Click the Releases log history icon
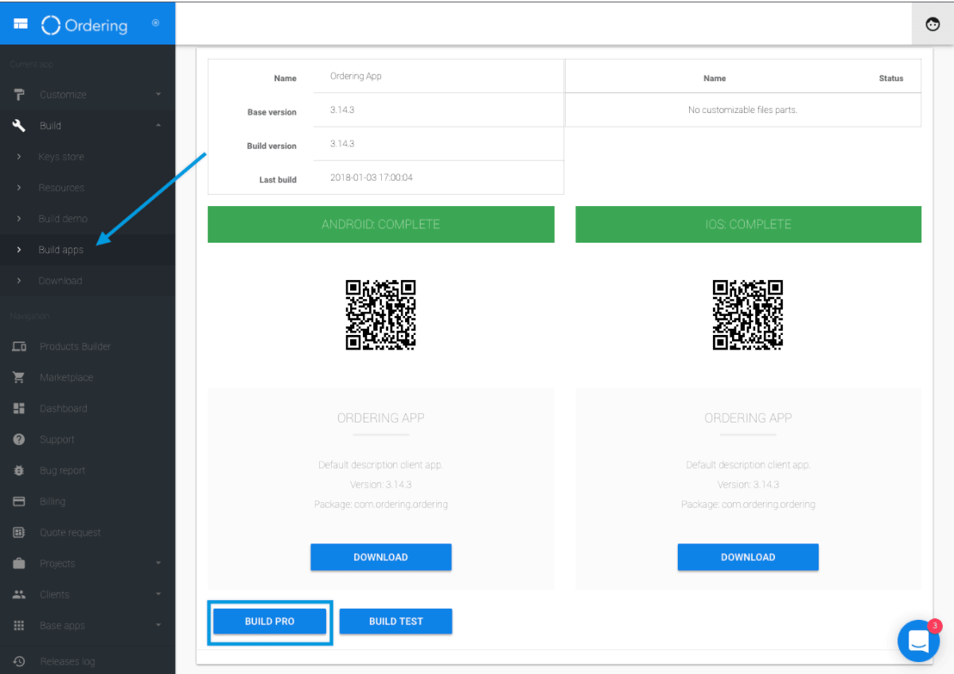The image size is (954, 674). 19,661
